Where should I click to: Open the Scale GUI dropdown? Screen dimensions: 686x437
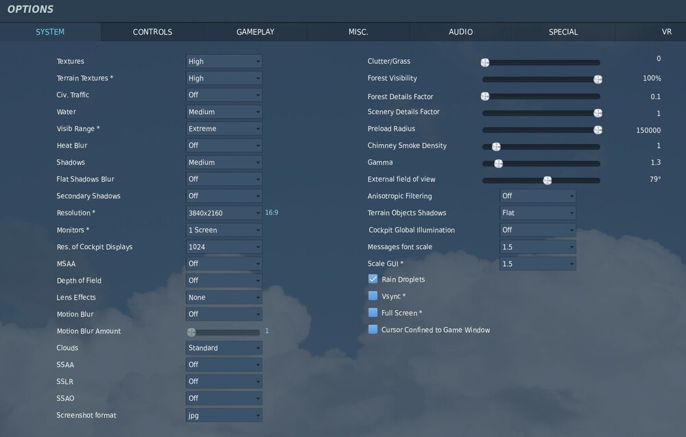538,263
